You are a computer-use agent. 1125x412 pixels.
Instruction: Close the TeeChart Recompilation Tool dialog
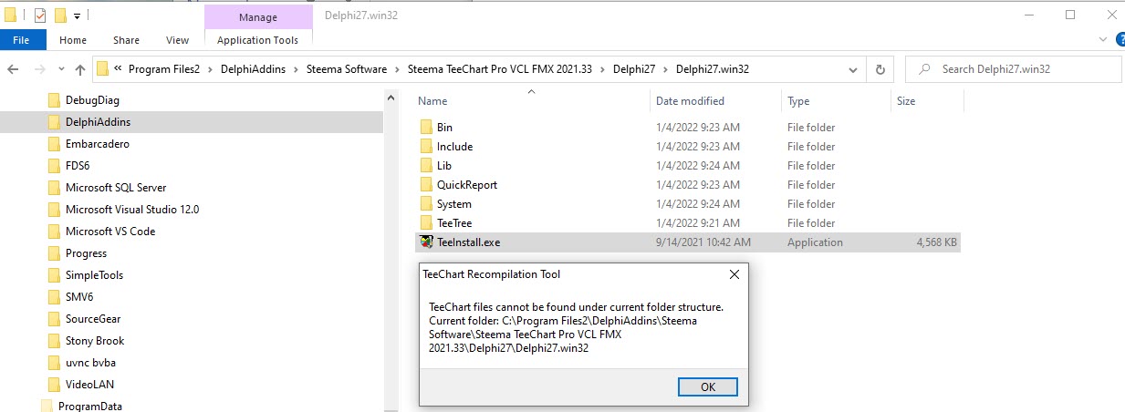[x=734, y=274]
